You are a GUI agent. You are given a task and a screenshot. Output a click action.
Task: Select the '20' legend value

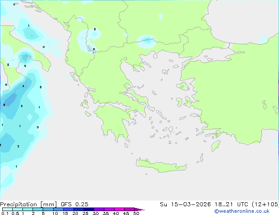pos(75,213)
